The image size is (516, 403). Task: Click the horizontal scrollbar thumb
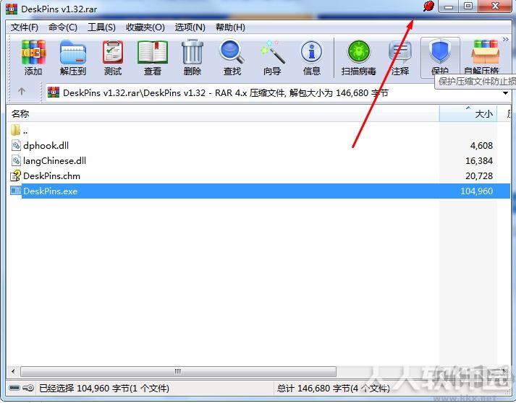tap(178, 371)
